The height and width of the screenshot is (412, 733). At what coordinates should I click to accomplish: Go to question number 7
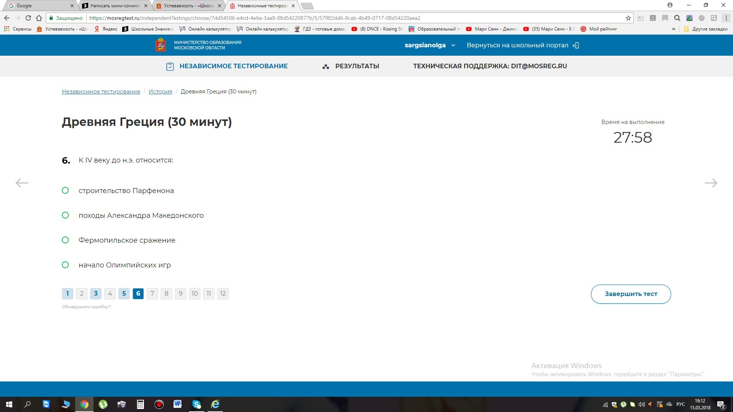click(x=152, y=293)
